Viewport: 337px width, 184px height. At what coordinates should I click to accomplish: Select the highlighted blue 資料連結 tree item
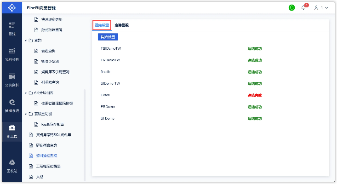coord(46,155)
